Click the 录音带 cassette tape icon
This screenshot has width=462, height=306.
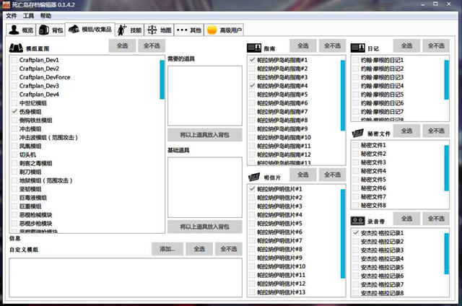click(358, 221)
